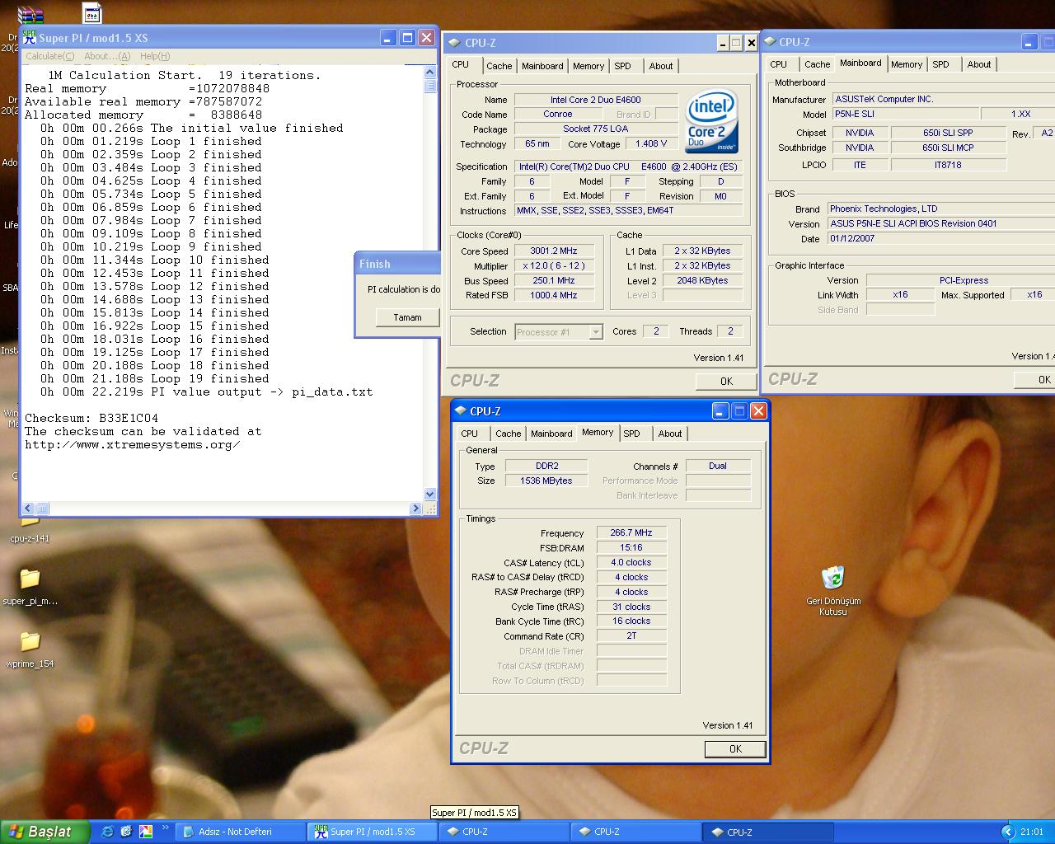
Task: Expand hidden system tray icons arrow
Action: click(1007, 832)
